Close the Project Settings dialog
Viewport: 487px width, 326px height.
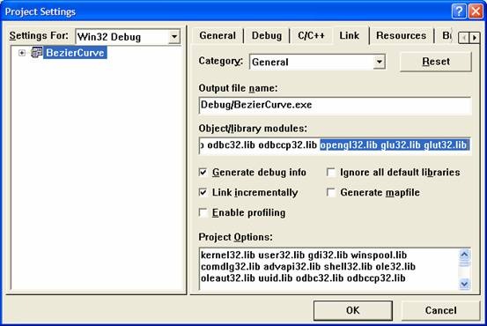(476, 11)
